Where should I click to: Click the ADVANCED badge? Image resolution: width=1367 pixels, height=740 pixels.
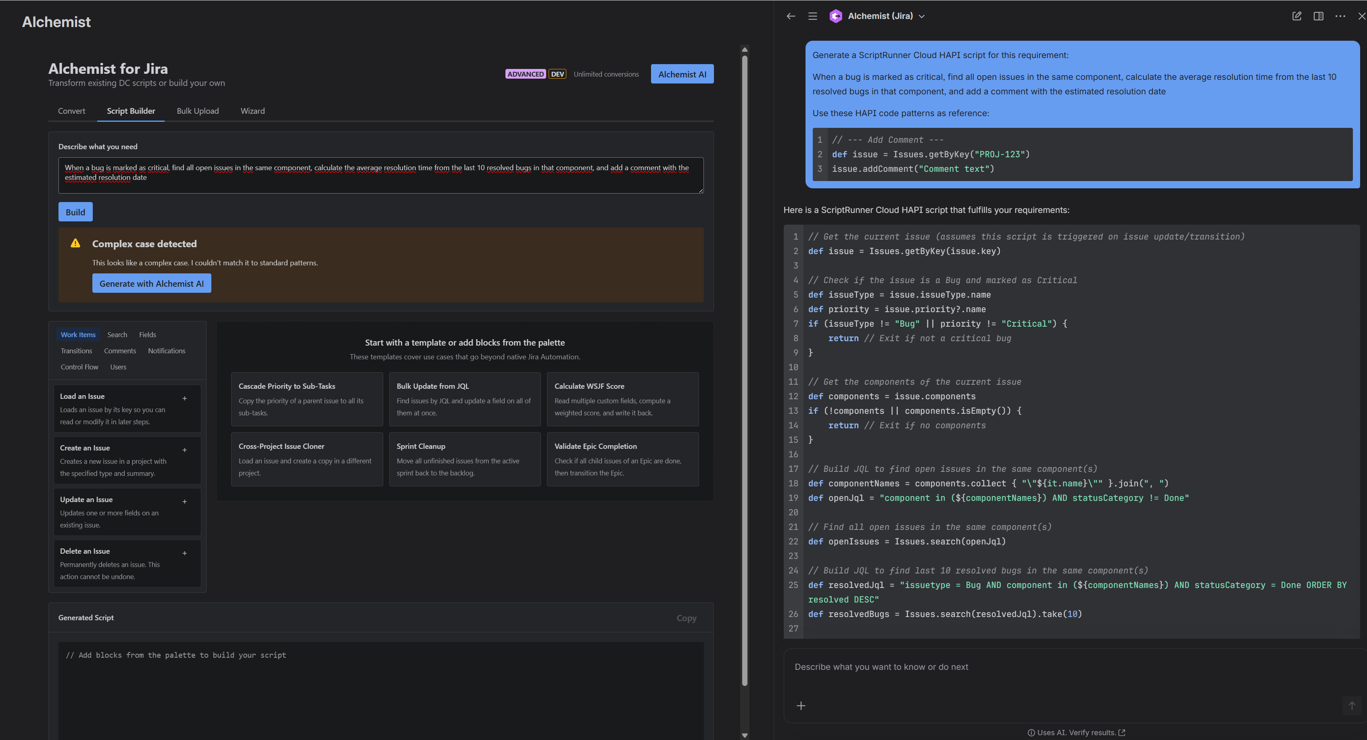tap(525, 74)
